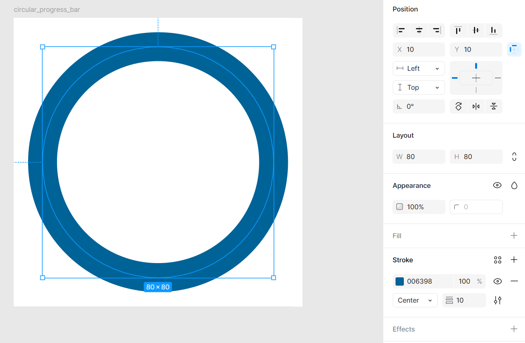Lock the aspect ratio between width and height
The height and width of the screenshot is (343, 525).
point(514,157)
